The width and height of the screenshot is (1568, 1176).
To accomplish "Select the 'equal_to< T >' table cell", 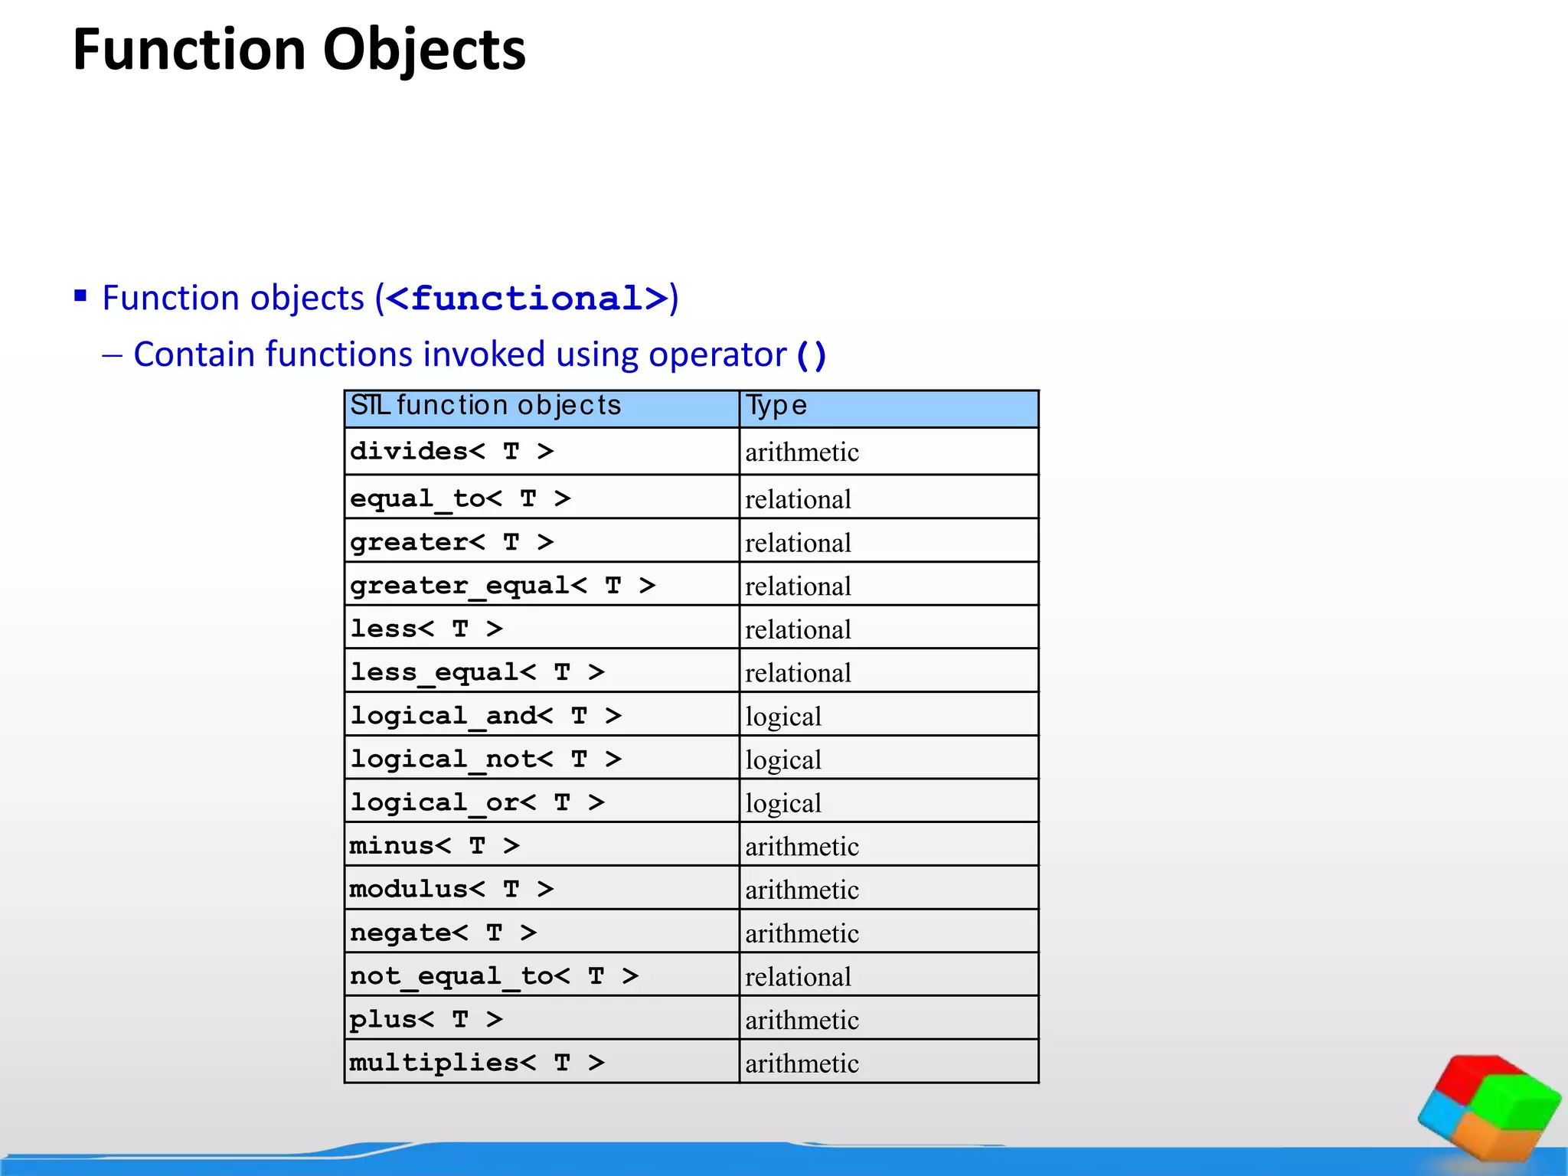I will pos(542,497).
